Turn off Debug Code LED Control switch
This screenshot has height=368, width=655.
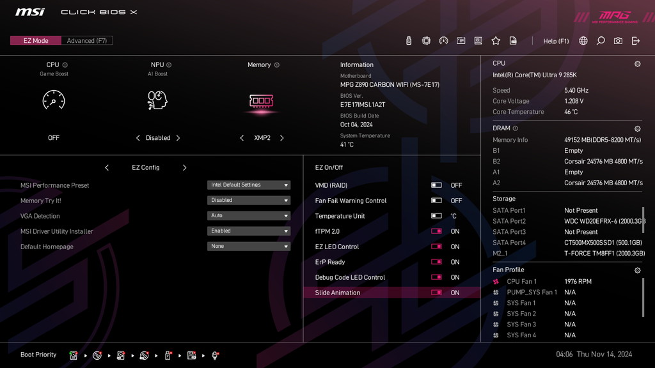coord(436,277)
